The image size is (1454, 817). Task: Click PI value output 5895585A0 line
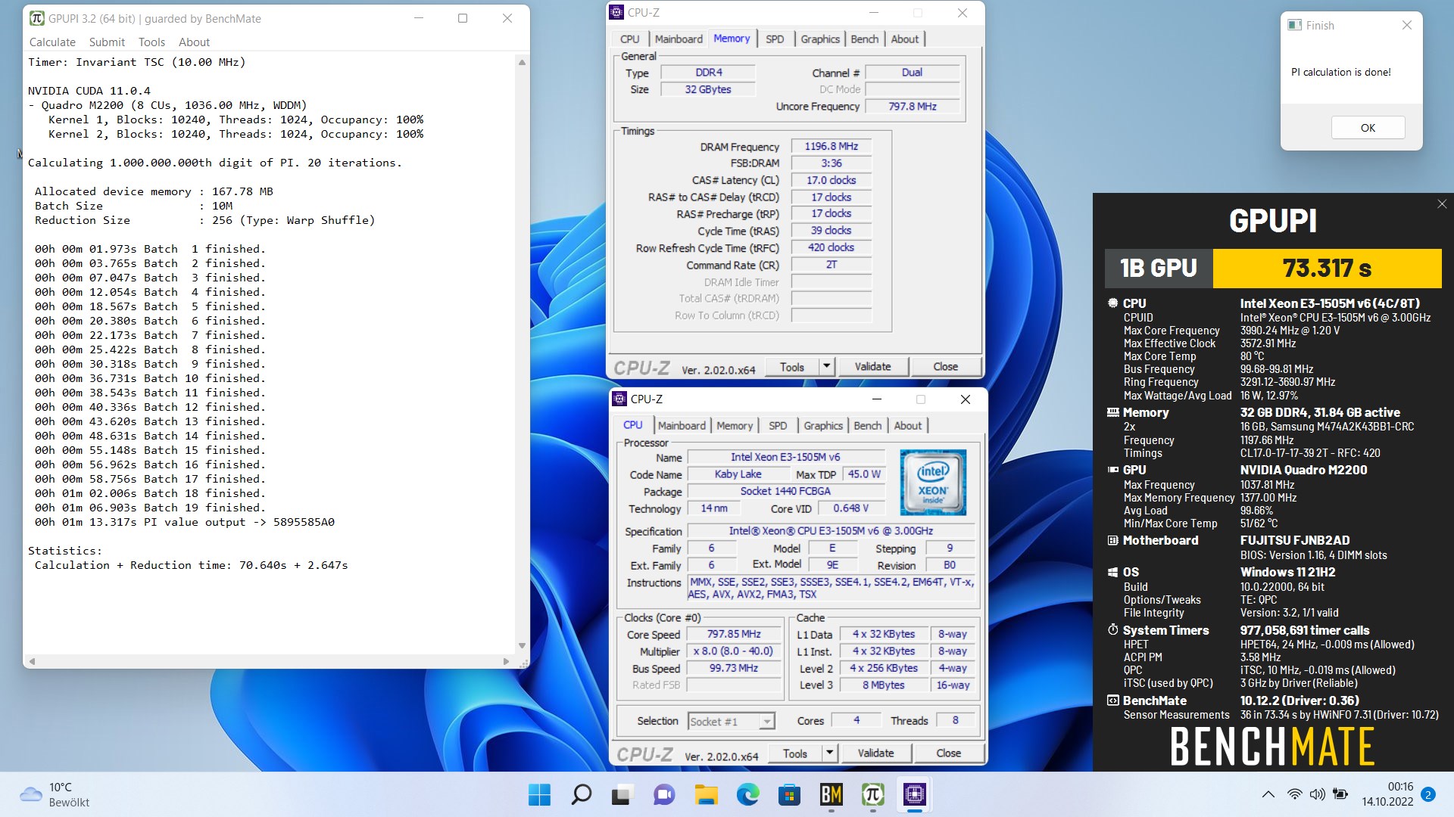click(184, 522)
